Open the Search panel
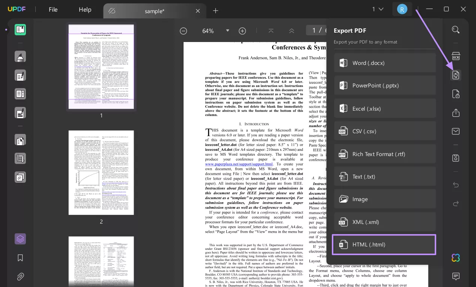This screenshot has height=287, width=476. pyautogui.click(x=455, y=29)
